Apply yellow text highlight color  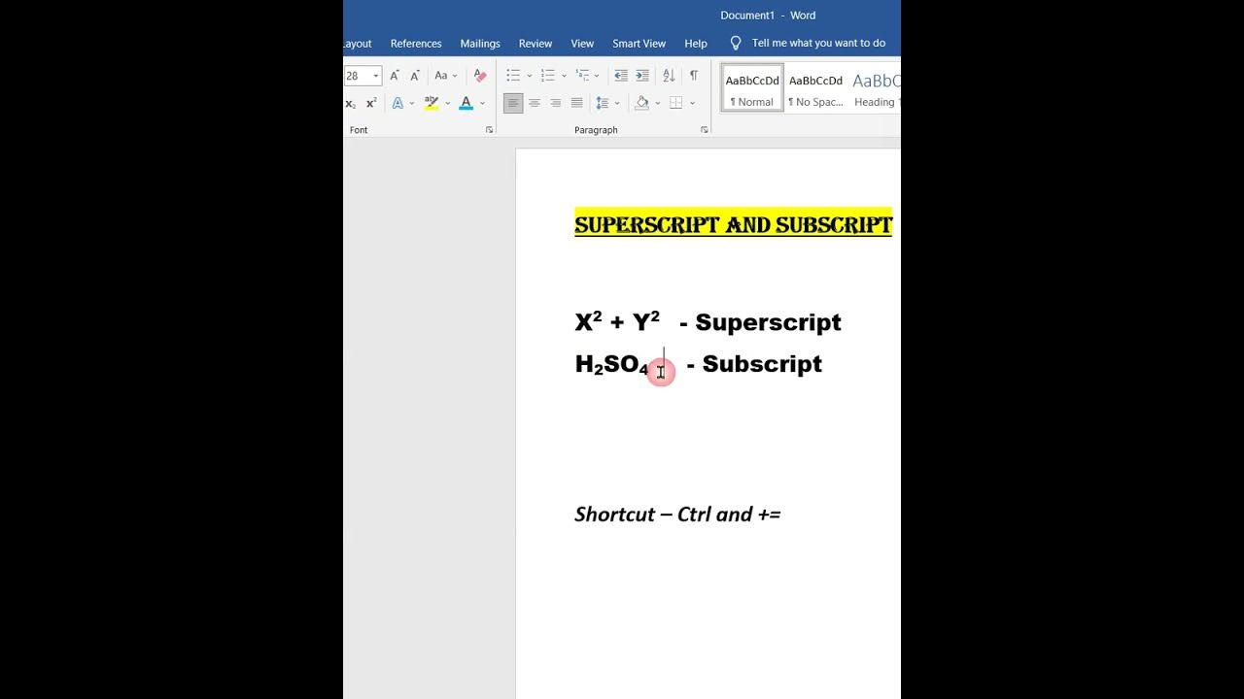[432, 103]
